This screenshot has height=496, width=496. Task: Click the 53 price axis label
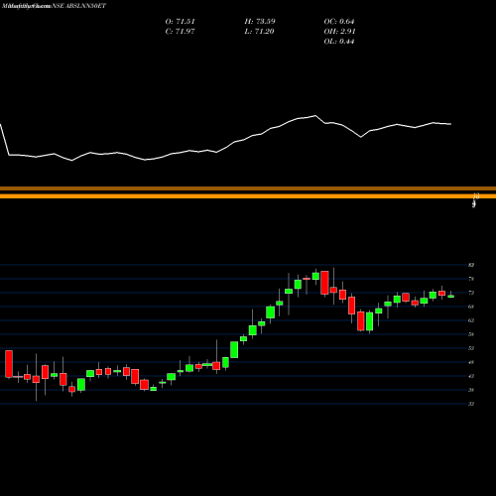471,348
